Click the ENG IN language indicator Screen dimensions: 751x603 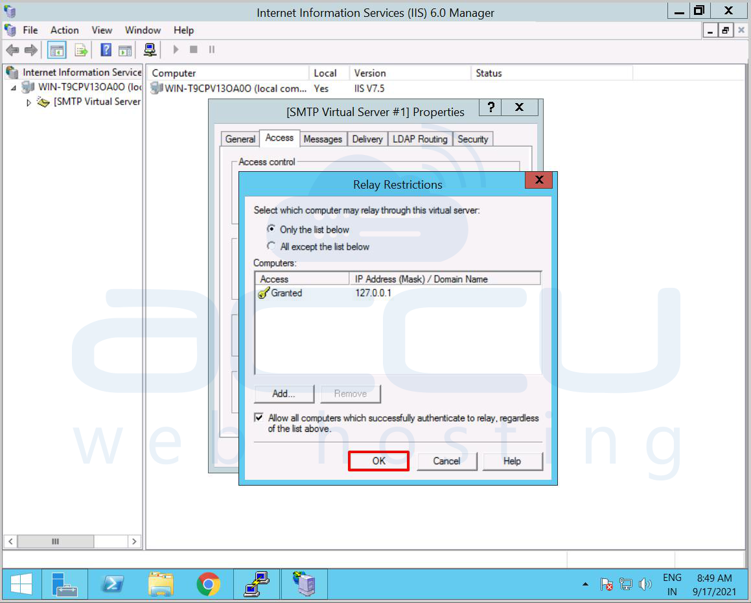coord(672,585)
